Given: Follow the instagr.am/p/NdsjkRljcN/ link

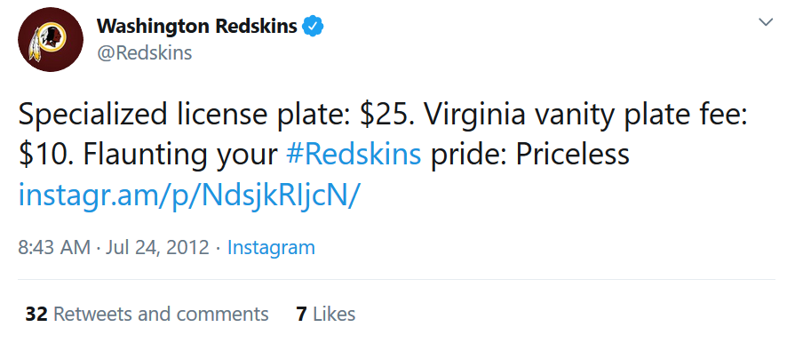Looking at the screenshot, I should click(x=189, y=196).
